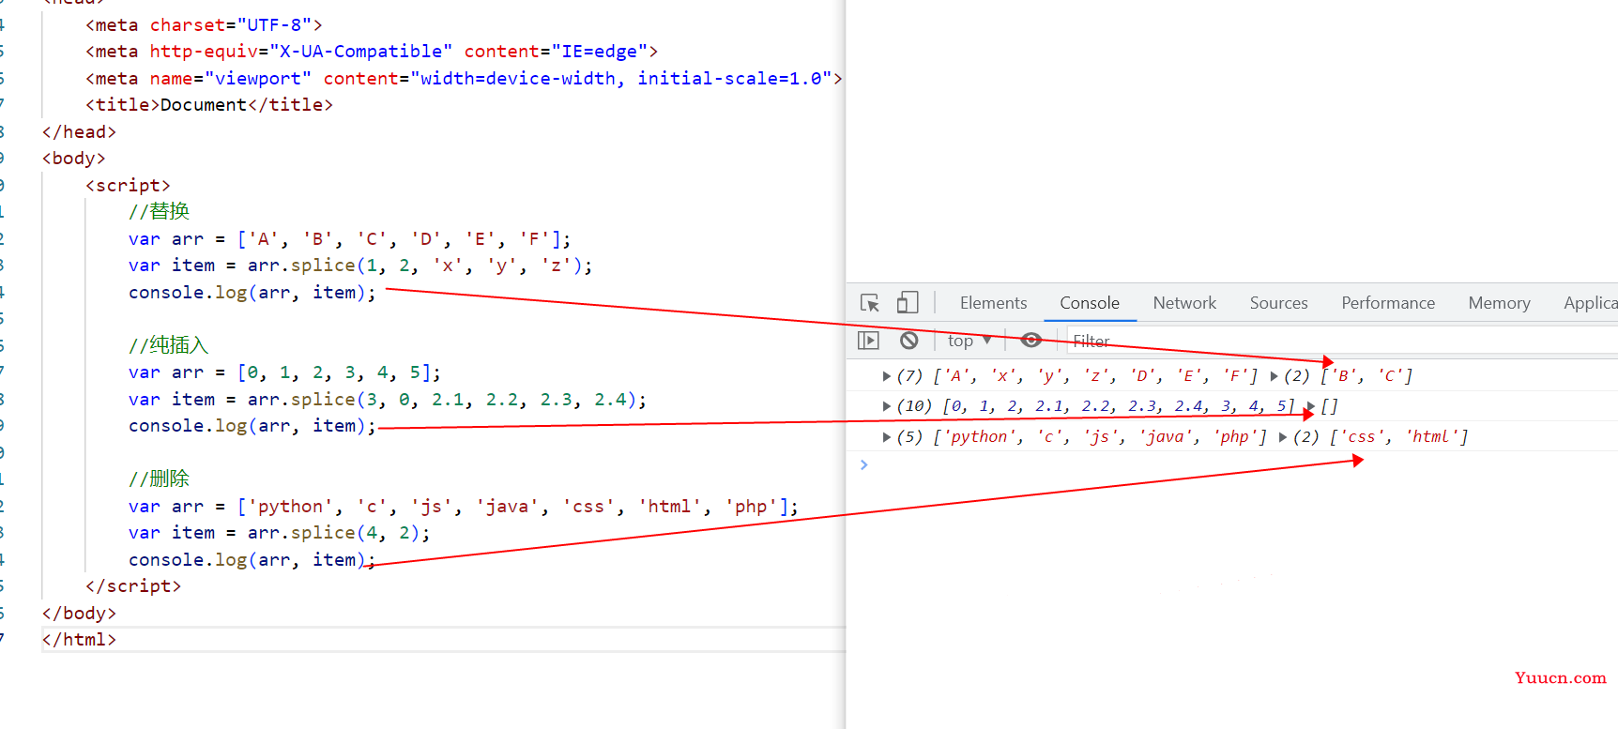
Task: Click the var arr = ['python', 'c'...] line
Action: click(x=464, y=507)
